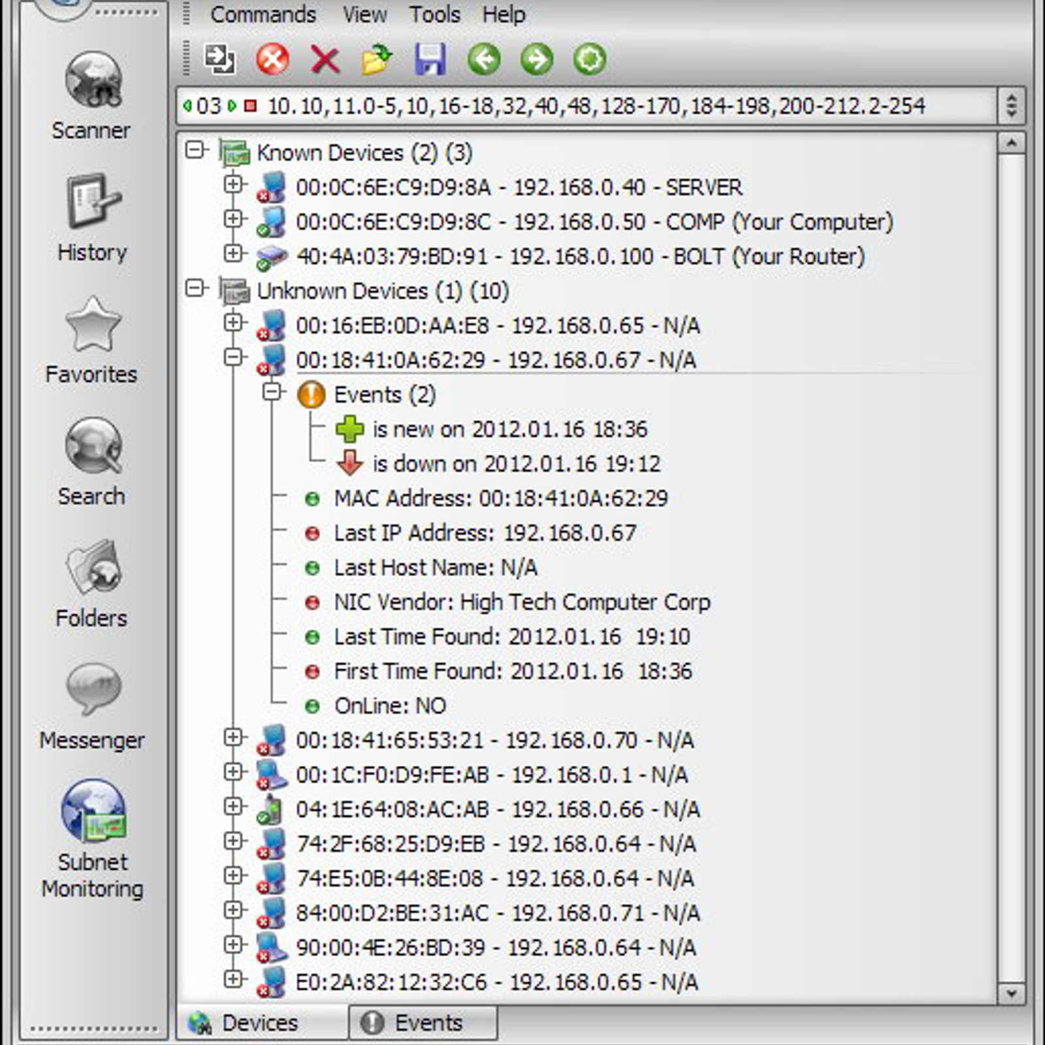Click the address bar up-down stepper
1045x1045 pixels.
pyautogui.click(x=1011, y=106)
